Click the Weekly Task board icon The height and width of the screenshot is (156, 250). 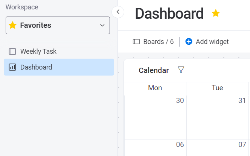point(12,51)
